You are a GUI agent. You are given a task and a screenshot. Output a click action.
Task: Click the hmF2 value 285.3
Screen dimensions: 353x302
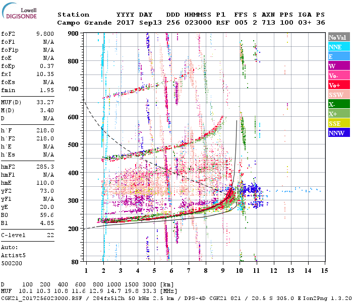(x=45, y=167)
